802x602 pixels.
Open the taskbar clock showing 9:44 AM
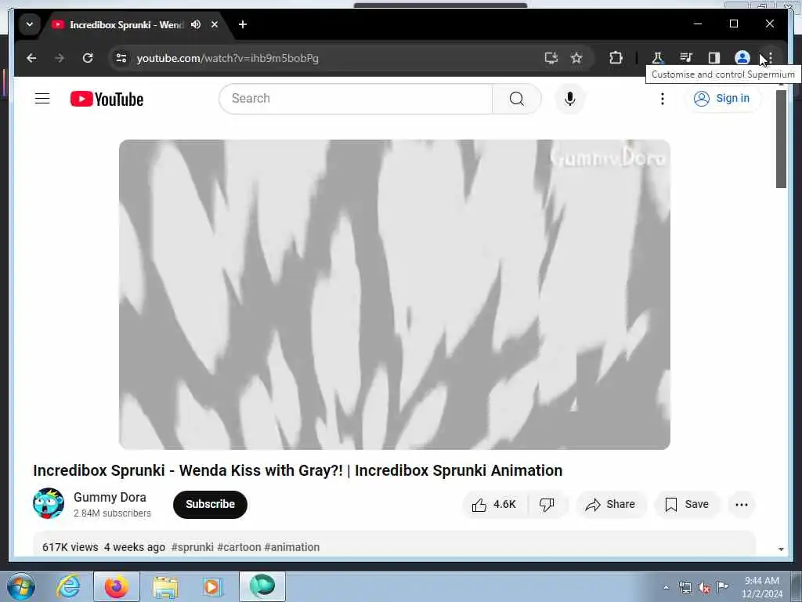762,587
